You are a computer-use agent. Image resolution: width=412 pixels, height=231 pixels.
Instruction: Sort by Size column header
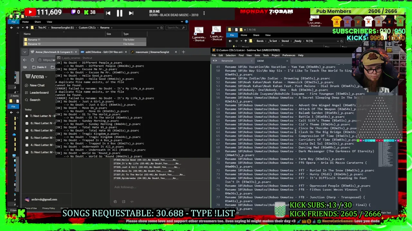109,34
